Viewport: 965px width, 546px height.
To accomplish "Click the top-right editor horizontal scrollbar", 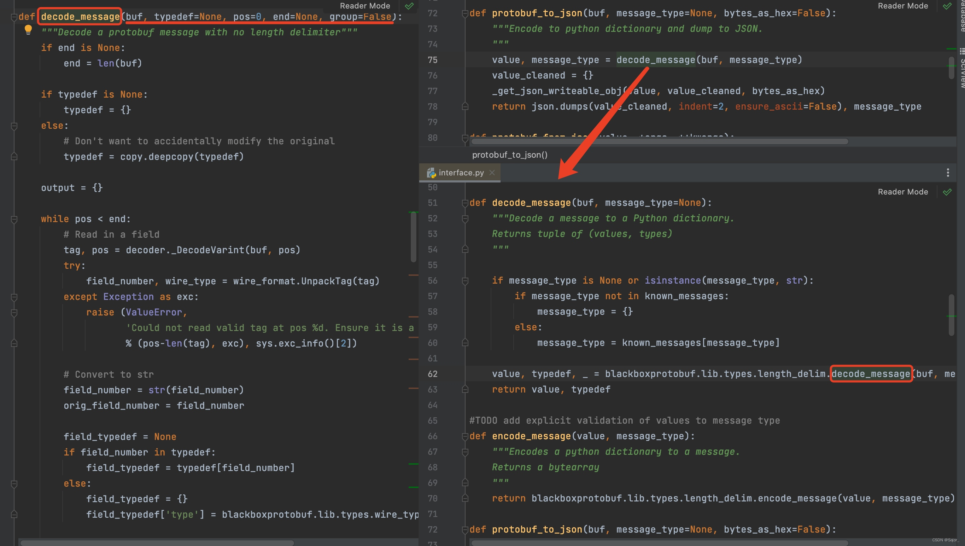I will click(660, 141).
